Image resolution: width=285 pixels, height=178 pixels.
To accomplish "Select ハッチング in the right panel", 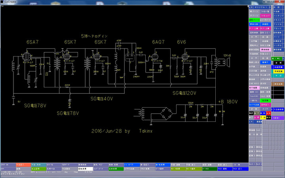I will [x=277, y=15].
